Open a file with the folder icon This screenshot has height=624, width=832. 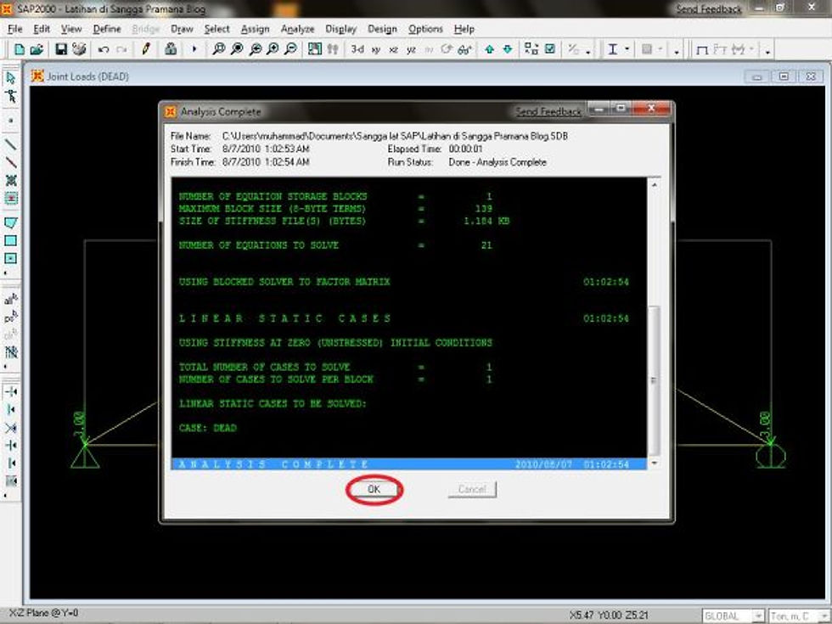pyautogui.click(x=37, y=49)
